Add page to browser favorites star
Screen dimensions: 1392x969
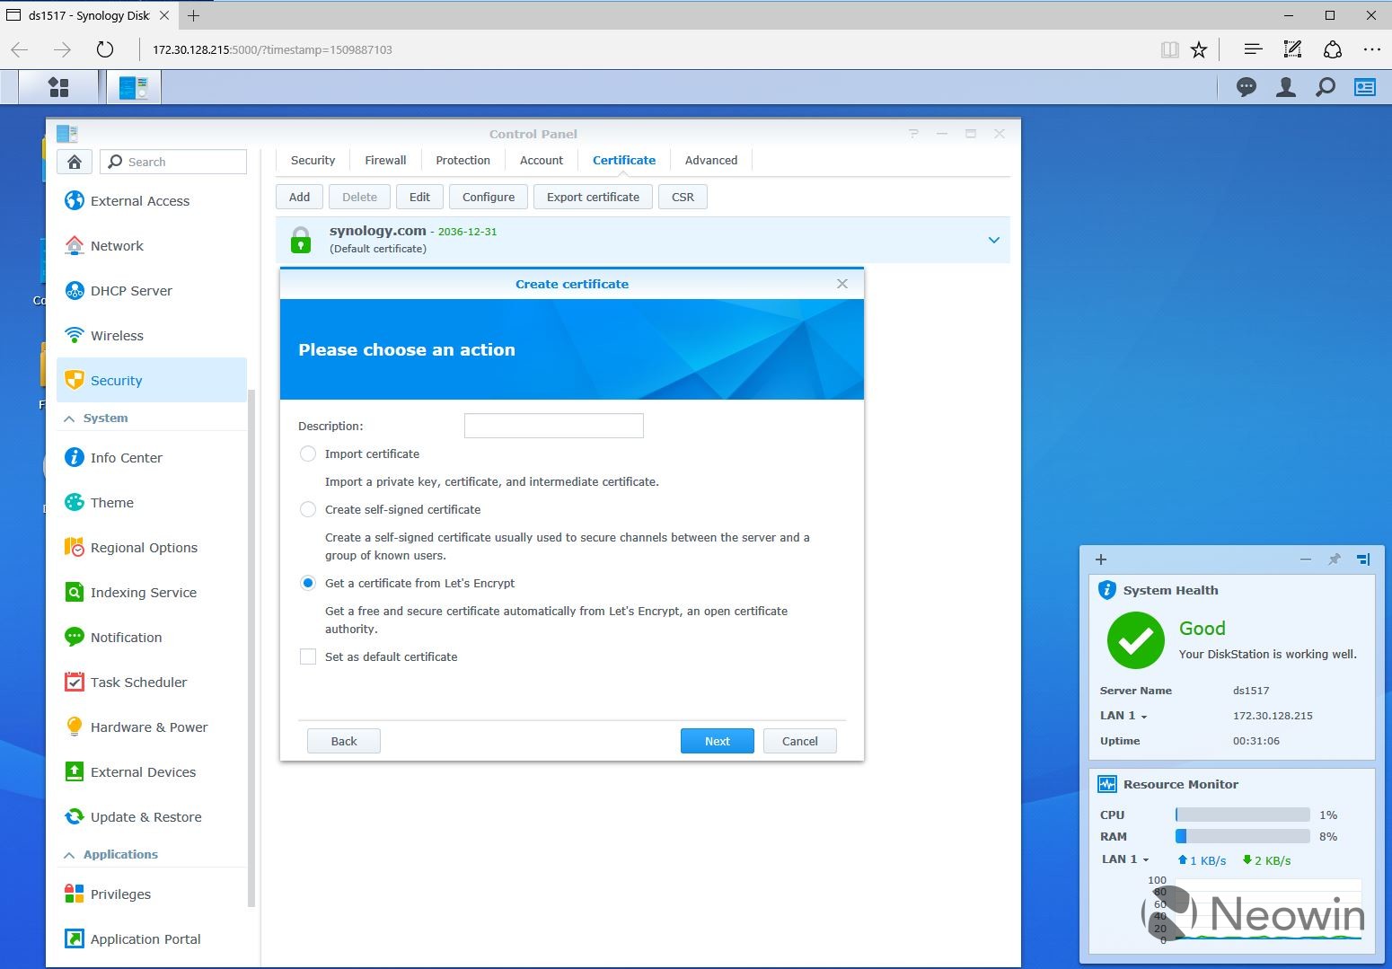tap(1199, 49)
